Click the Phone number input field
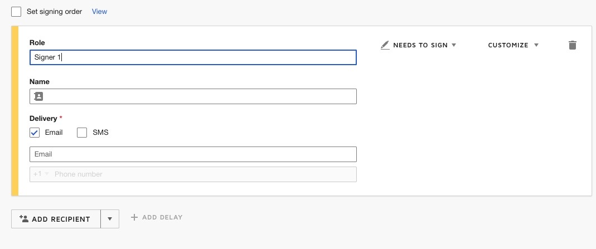 click(x=203, y=174)
